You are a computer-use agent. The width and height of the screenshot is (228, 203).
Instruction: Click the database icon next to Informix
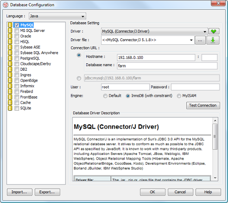pyautogui.click(x=10, y=86)
